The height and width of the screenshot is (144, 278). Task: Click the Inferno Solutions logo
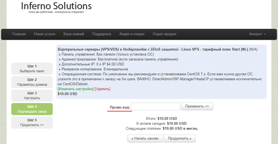pyautogui.click(x=56, y=6)
